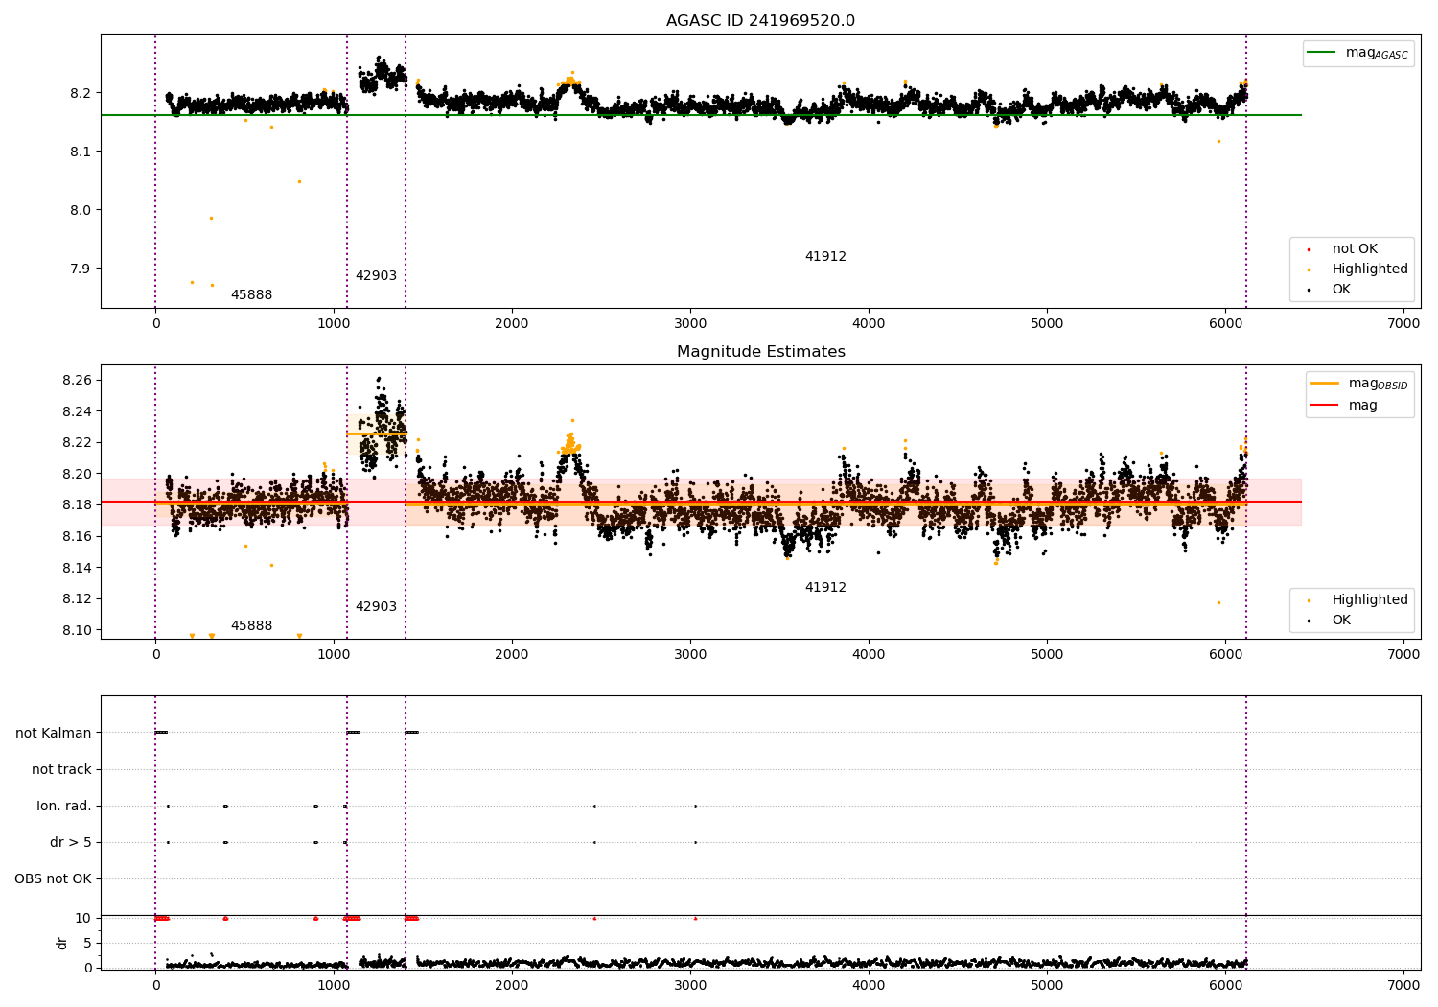Click the 'AGASC ID 241969520.0' plot title
Screen dimensions: 1438x1007
pos(760,21)
